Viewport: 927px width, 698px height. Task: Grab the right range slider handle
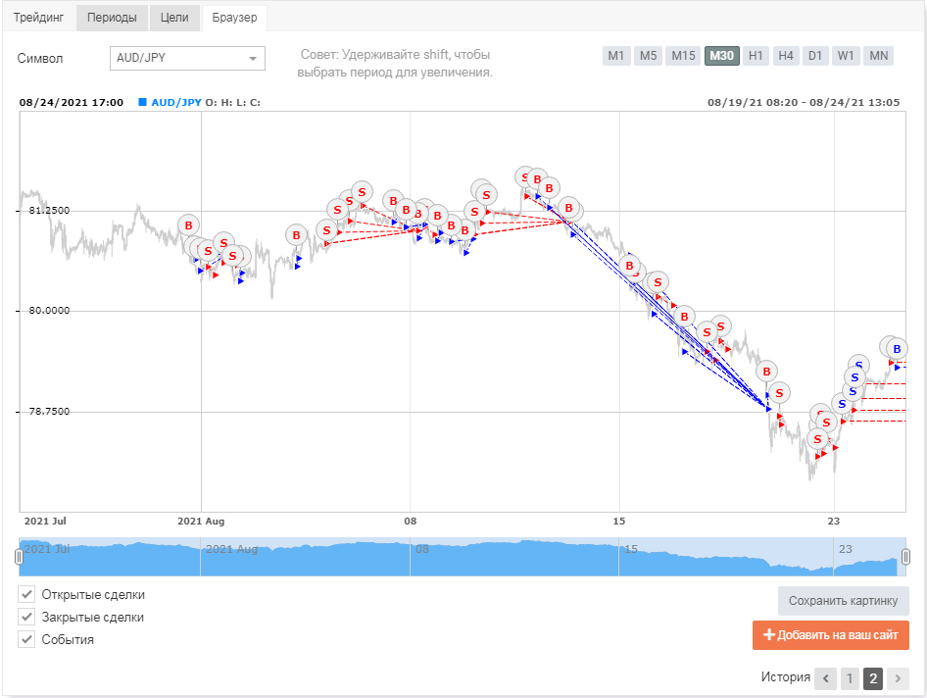tap(905, 557)
